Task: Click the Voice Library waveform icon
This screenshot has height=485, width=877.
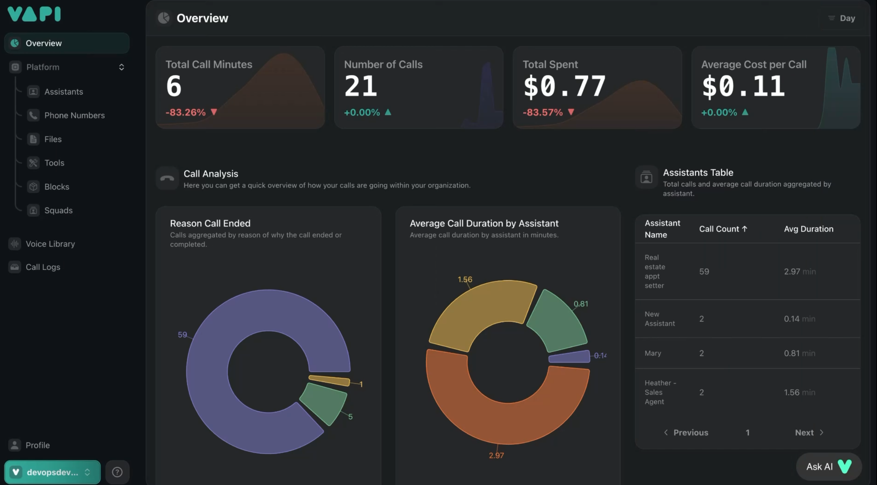Action: point(15,244)
